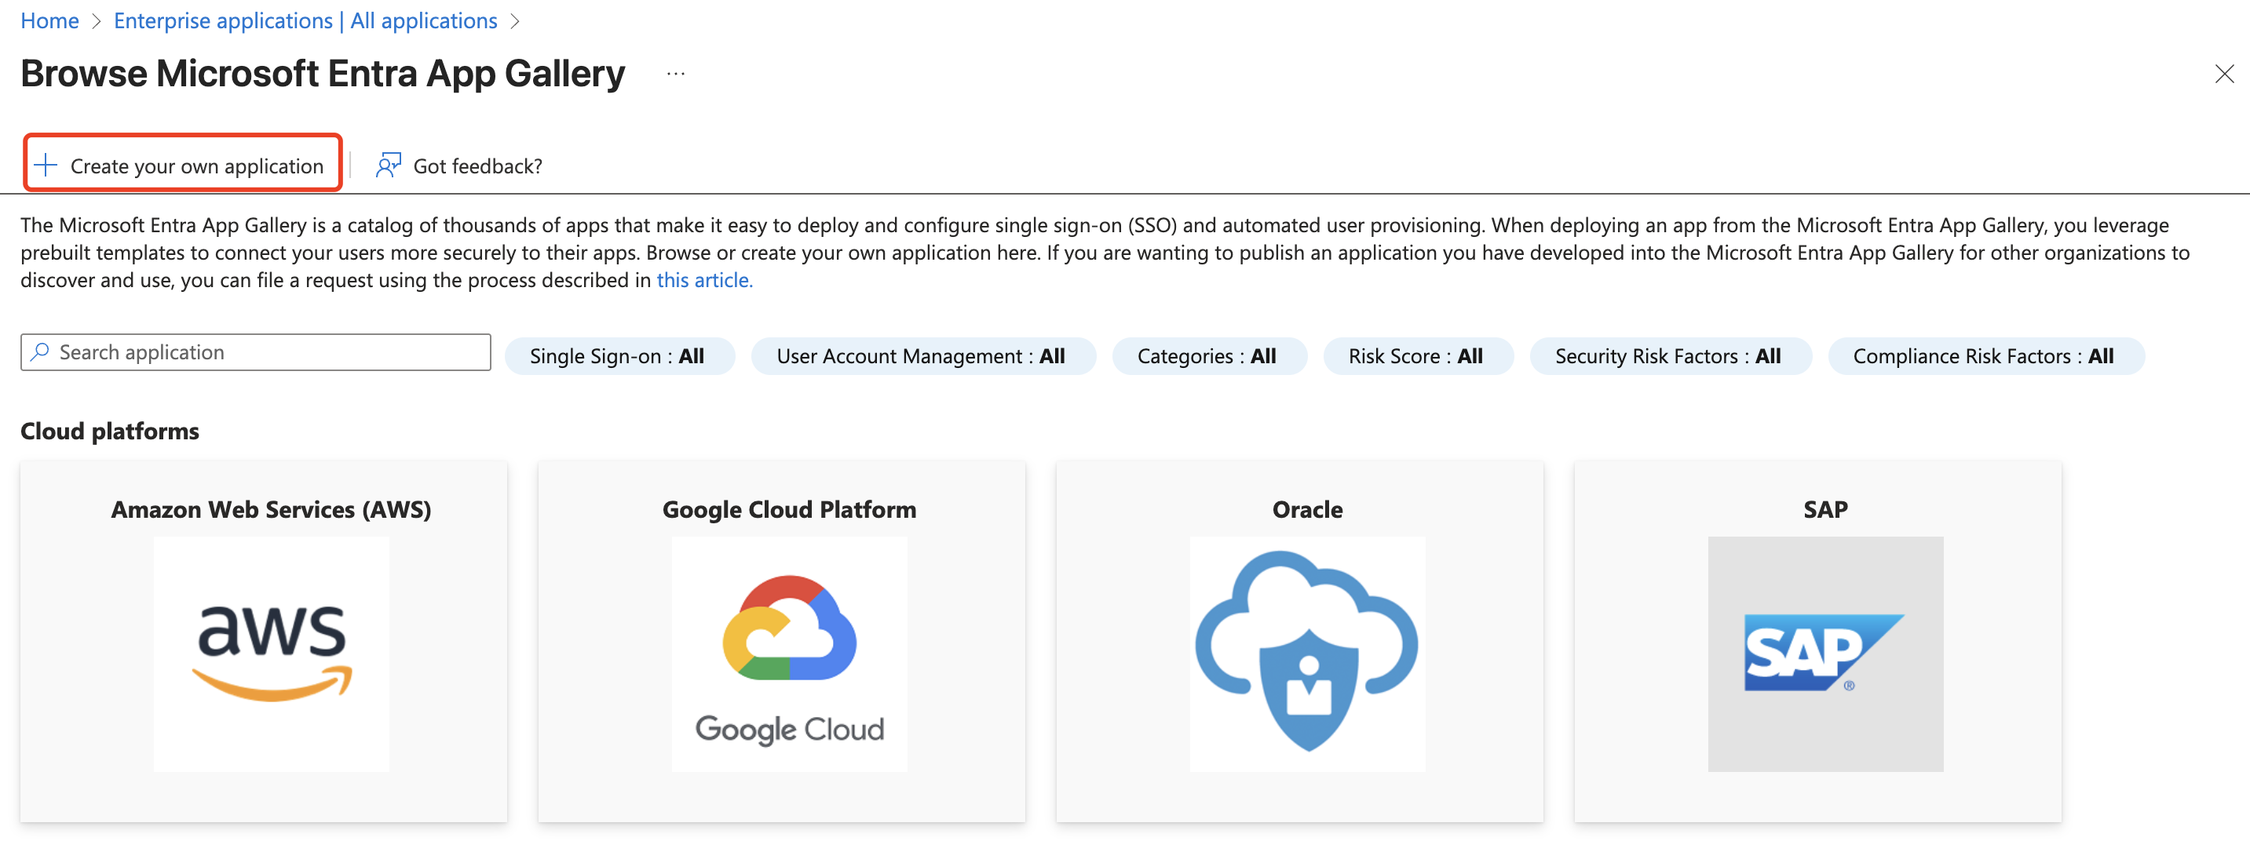Select the Oracle cloud shield logo
The height and width of the screenshot is (852, 2250).
[x=1306, y=654]
